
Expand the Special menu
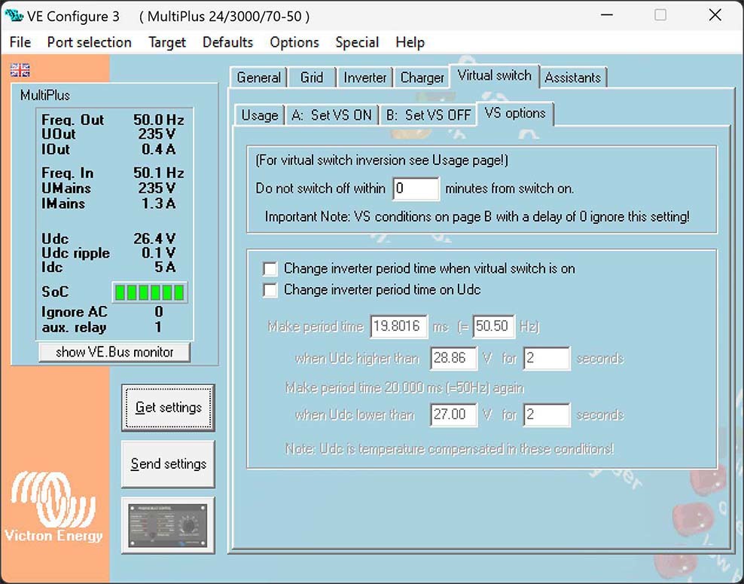click(x=357, y=42)
